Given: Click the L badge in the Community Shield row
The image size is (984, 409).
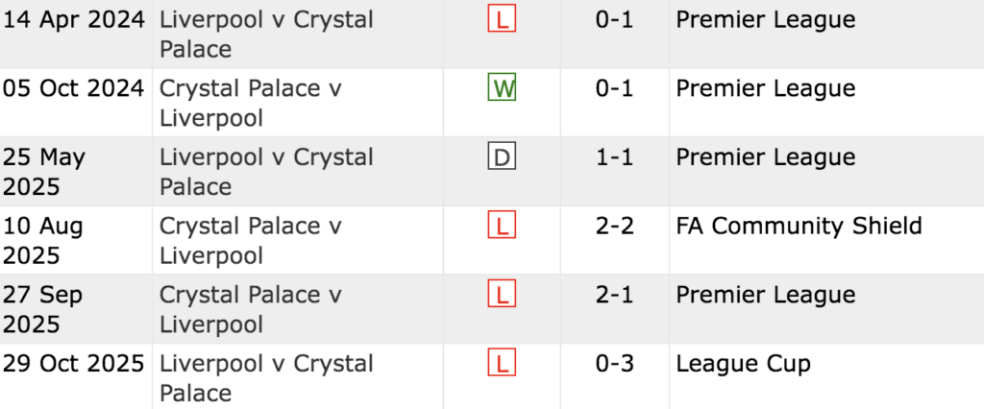Looking at the screenshot, I should 502,227.
